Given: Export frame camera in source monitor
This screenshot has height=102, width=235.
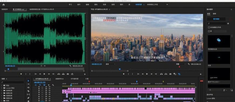Looking at the screenshot, I should coord(68,74).
